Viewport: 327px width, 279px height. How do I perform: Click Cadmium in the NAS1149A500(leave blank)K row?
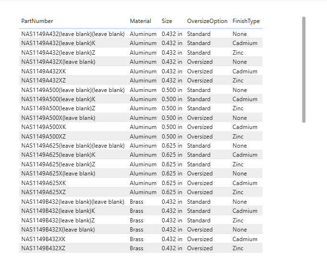(245, 99)
